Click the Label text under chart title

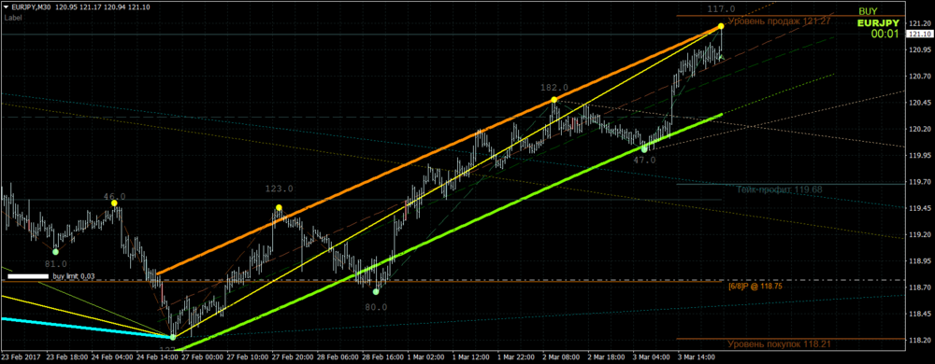[12, 18]
